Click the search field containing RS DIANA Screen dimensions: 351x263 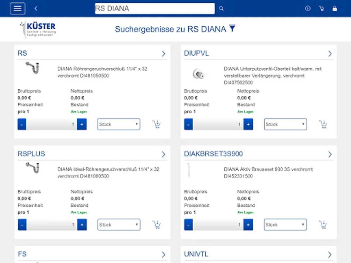[x=154, y=8]
